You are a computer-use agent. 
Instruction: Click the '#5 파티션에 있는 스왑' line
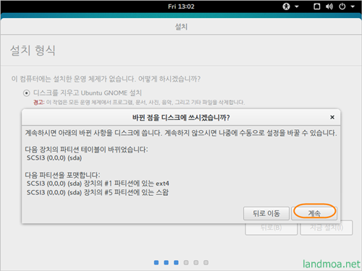98,192
